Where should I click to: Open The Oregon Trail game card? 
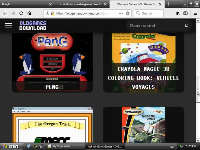pyautogui.click(x=52, y=125)
